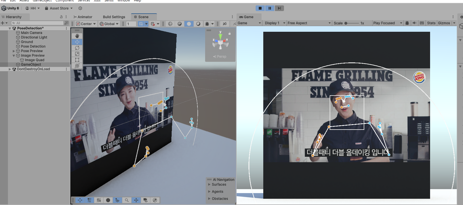This screenshot has width=463, height=205.
Task: Open grid snapping settings dropdown arrow
Action: tap(158, 24)
